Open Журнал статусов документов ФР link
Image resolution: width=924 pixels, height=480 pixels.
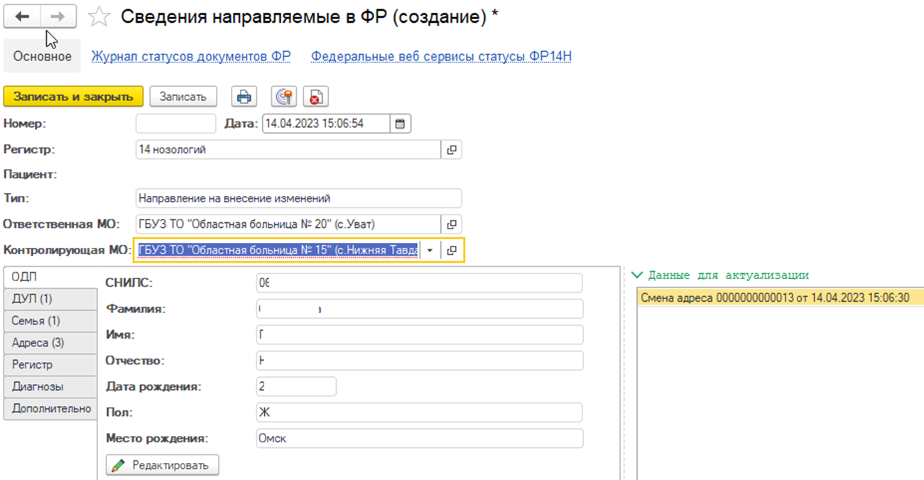pos(191,56)
